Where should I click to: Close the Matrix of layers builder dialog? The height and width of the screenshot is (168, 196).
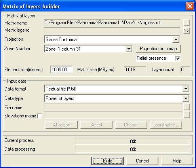click(x=190, y=6)
